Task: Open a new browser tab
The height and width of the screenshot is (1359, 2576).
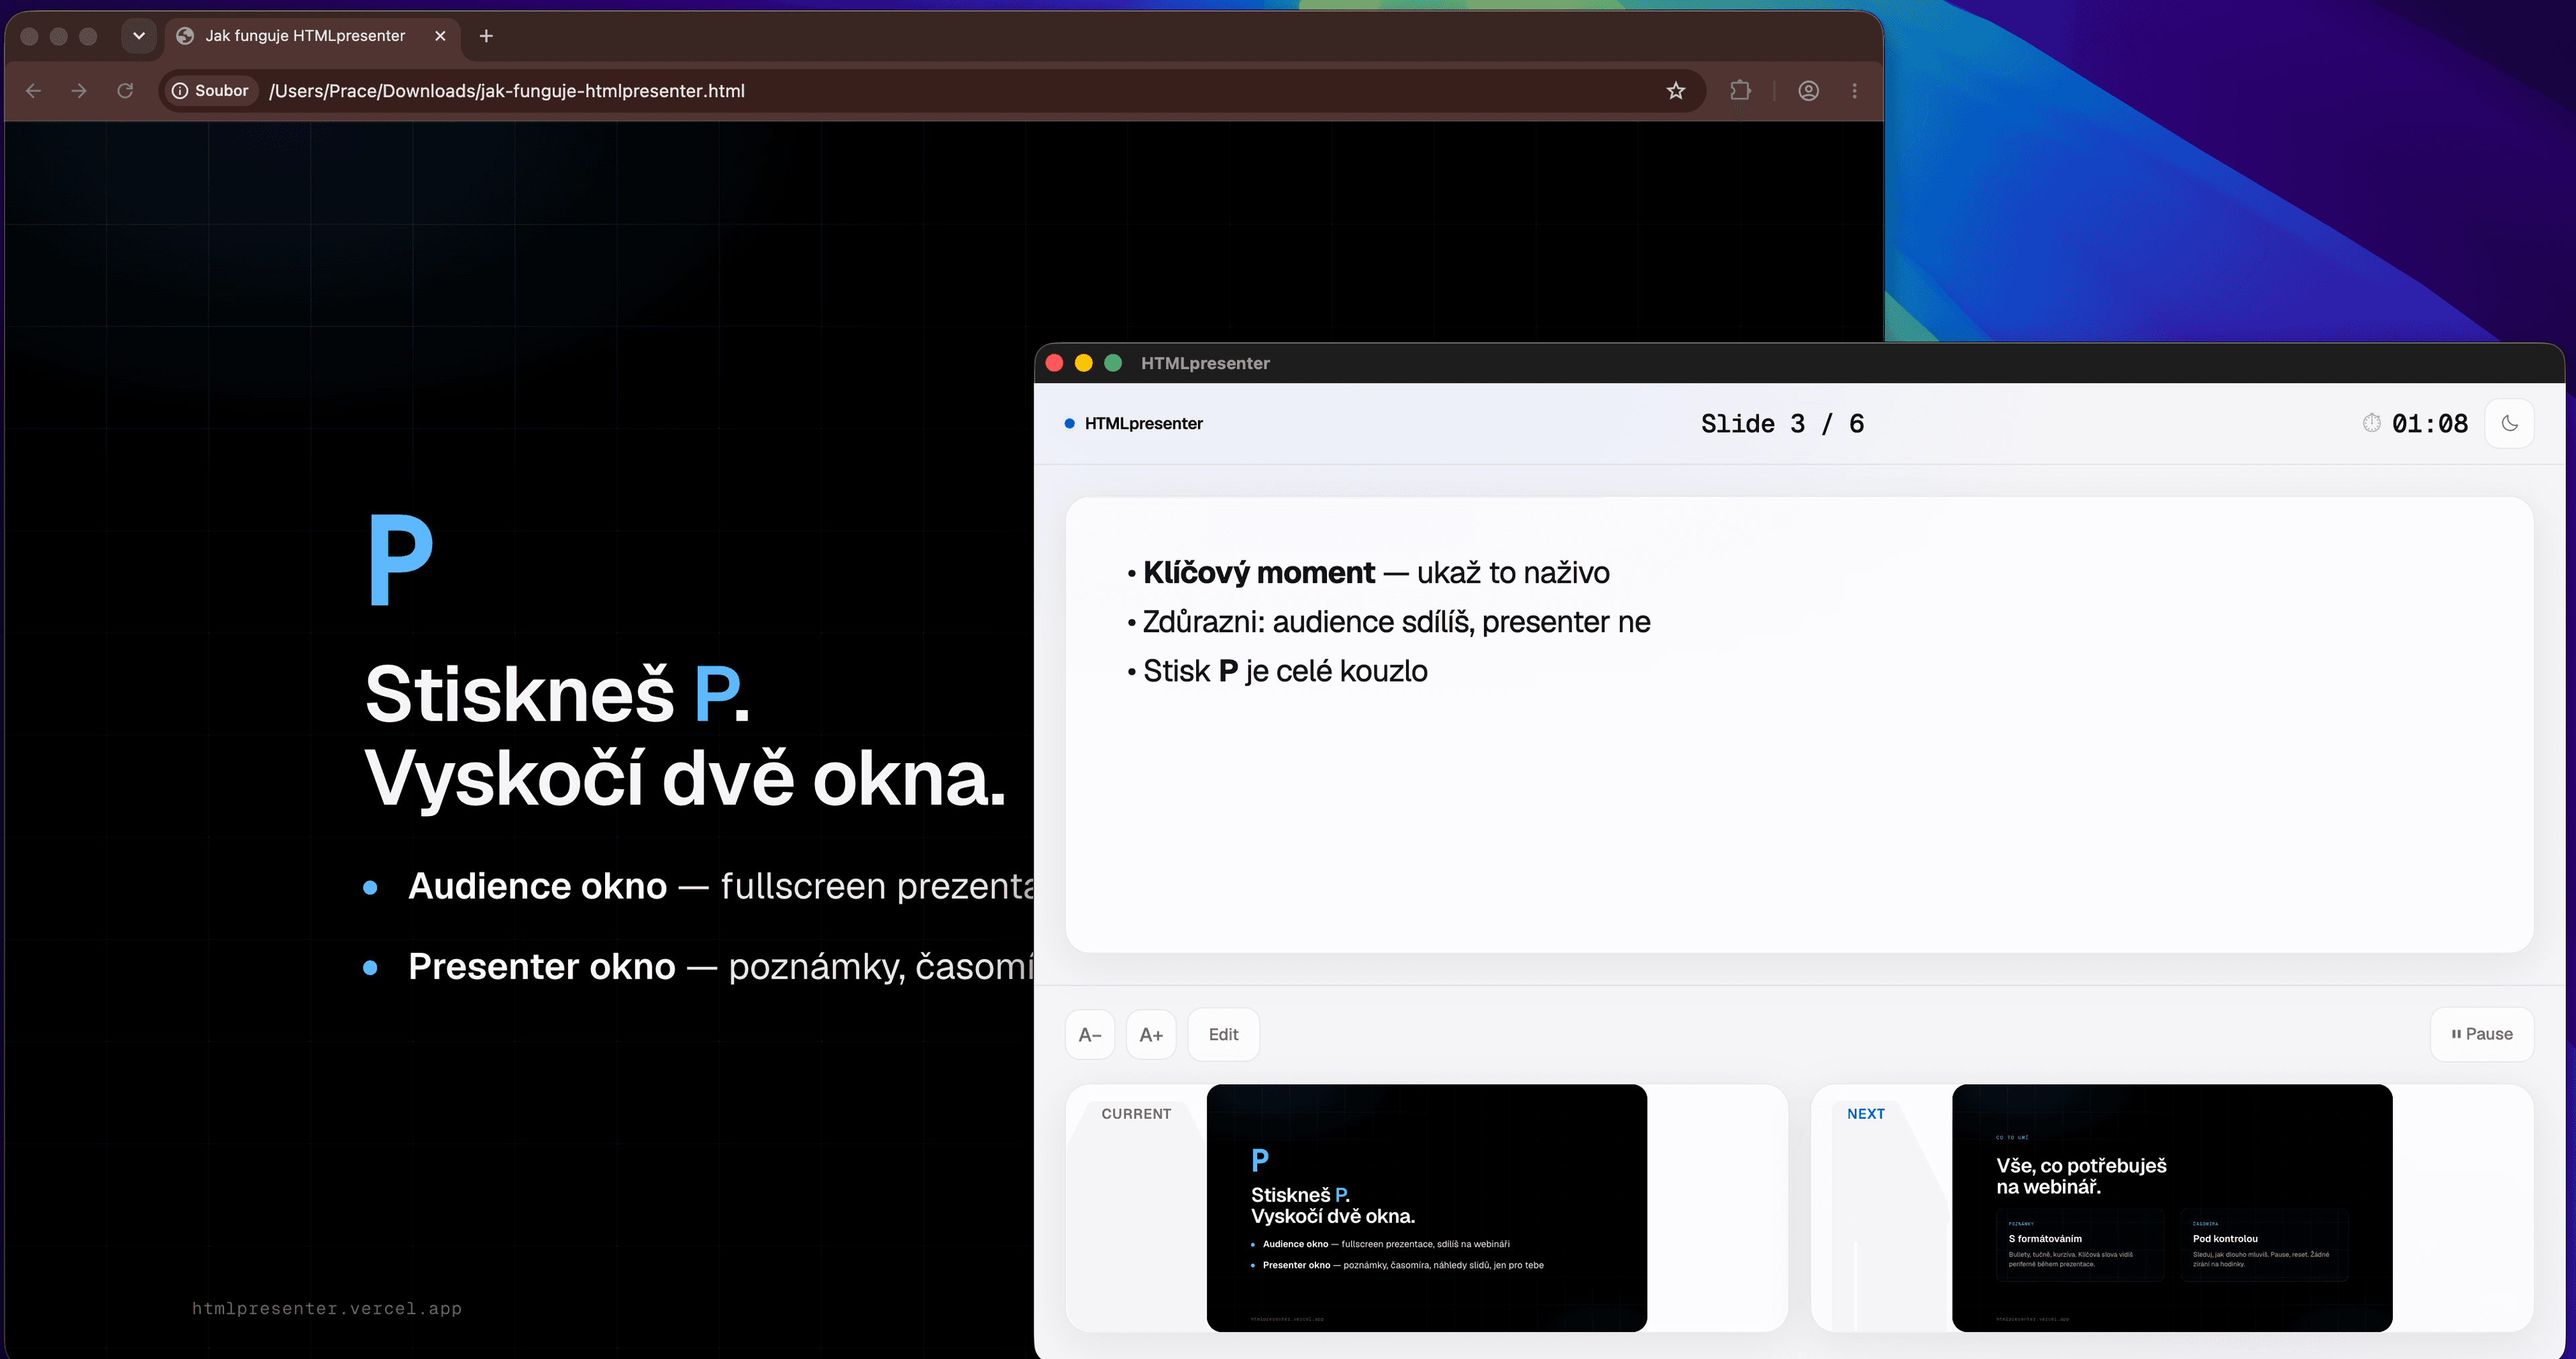Action: (486, 36)
